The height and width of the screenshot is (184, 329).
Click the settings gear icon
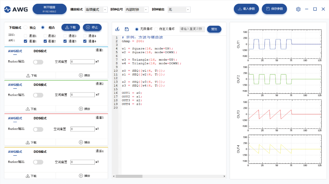pos(298,9)
